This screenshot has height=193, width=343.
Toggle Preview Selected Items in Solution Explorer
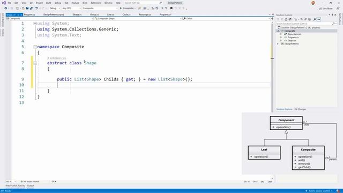pyautogui.click(x=319, y=19)
